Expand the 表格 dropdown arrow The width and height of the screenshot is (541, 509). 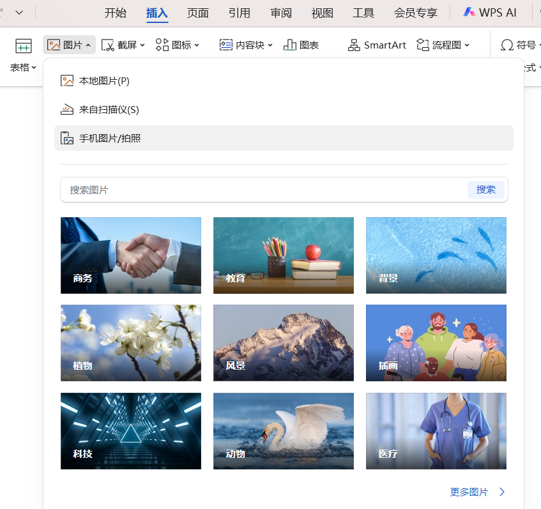(x=33, y=66)
